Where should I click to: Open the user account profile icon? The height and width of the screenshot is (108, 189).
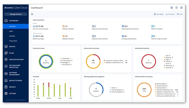(181, 8)
